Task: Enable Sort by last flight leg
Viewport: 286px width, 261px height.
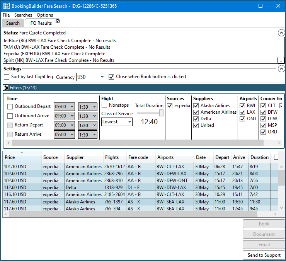Action: pyautogui.click(x=7, y=77)
